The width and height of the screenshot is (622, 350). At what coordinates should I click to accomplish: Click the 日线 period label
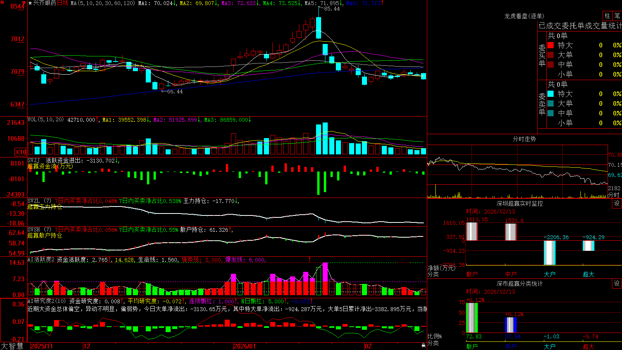(x=63, y=3)
